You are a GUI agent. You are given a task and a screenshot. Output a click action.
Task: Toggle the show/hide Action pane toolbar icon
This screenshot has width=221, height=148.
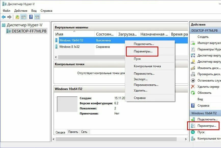[x=37, y=17]
